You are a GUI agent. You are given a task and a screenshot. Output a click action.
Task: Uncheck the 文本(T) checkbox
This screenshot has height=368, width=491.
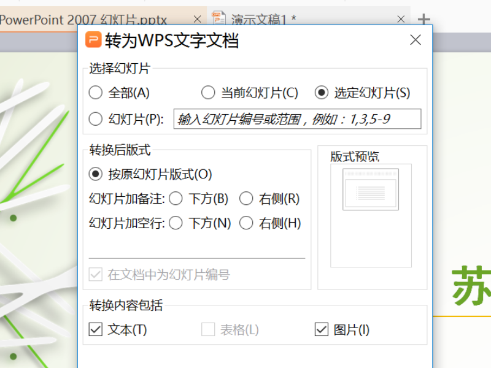click(96, 330)
